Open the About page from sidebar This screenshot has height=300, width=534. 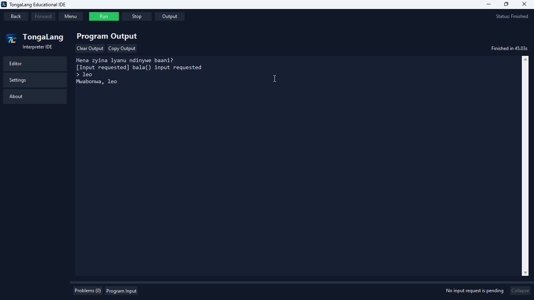(x=35, y=96)
